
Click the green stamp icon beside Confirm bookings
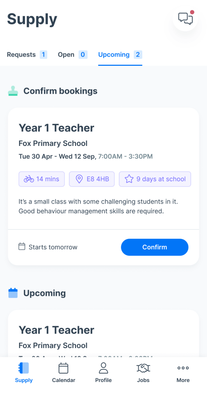13,91
